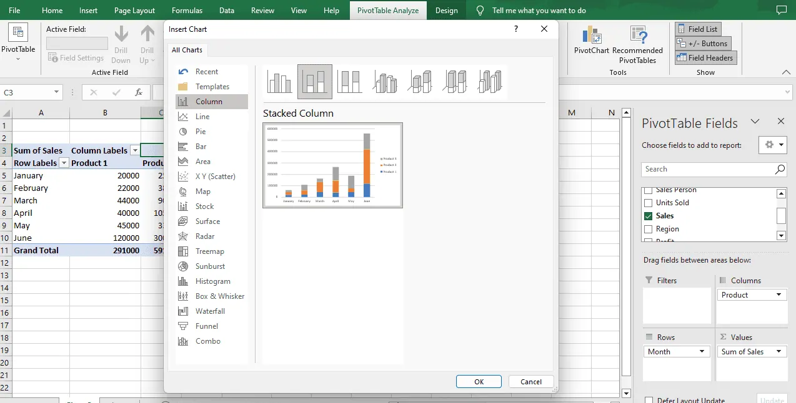
Task: Select 3-D 100% Stacked Column icon
Action: [455, 82]
